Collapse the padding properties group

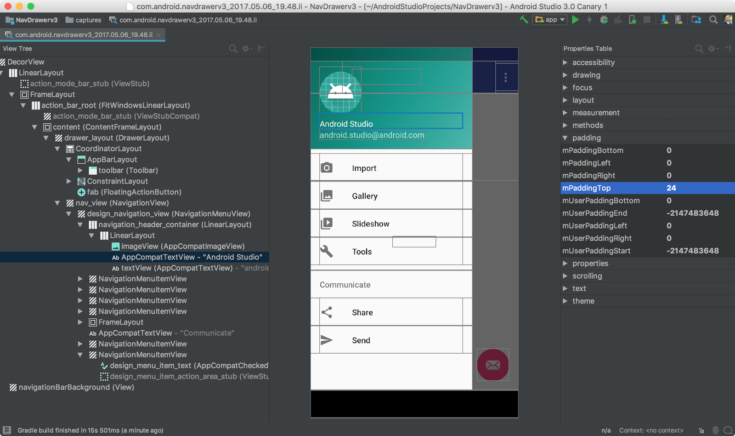point(565,138)
